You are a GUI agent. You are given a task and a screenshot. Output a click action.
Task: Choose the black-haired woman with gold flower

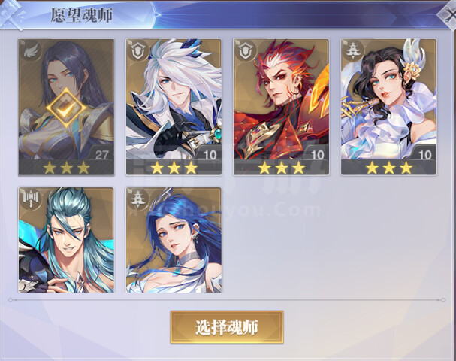pyautogui.click(x=388, y=107)
